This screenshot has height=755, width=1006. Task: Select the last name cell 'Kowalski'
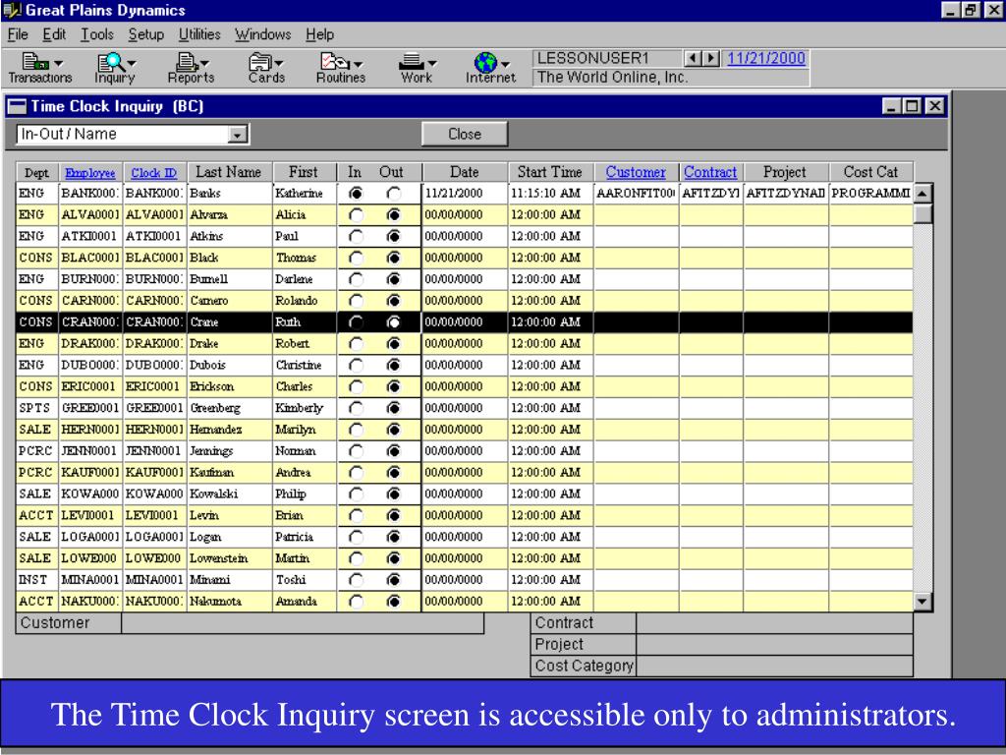(229, 494)
